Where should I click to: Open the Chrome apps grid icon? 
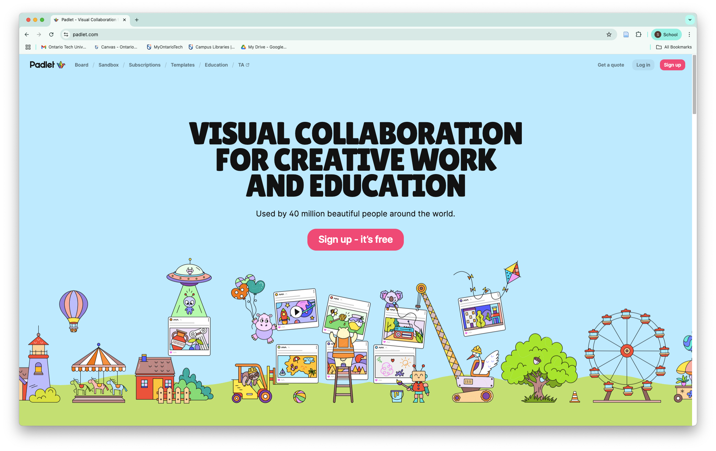(28, 47)
